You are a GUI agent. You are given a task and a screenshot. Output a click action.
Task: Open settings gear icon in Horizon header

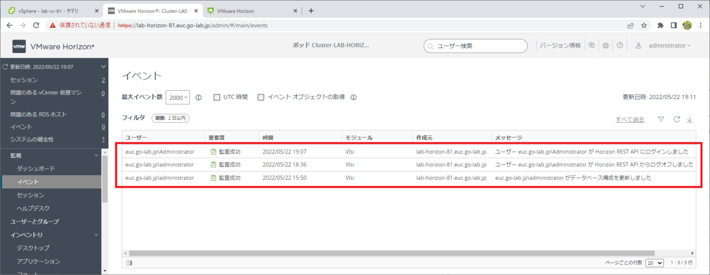click(605, 45)
